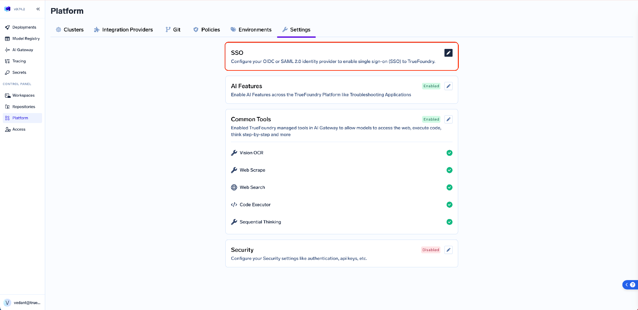Click the TrueFoundry logo icon
The height and width of the screenshot is (310, 638).
coord(7,9)
